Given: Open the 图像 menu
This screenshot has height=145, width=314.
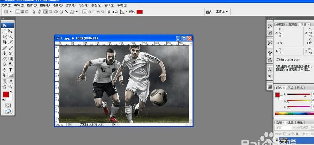Looking at the screenshot, I should pyautogui.click(x=32, y=5).
